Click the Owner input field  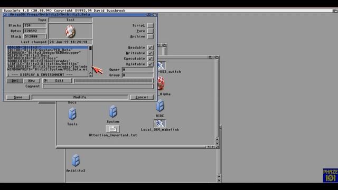[x=138, y=70]
